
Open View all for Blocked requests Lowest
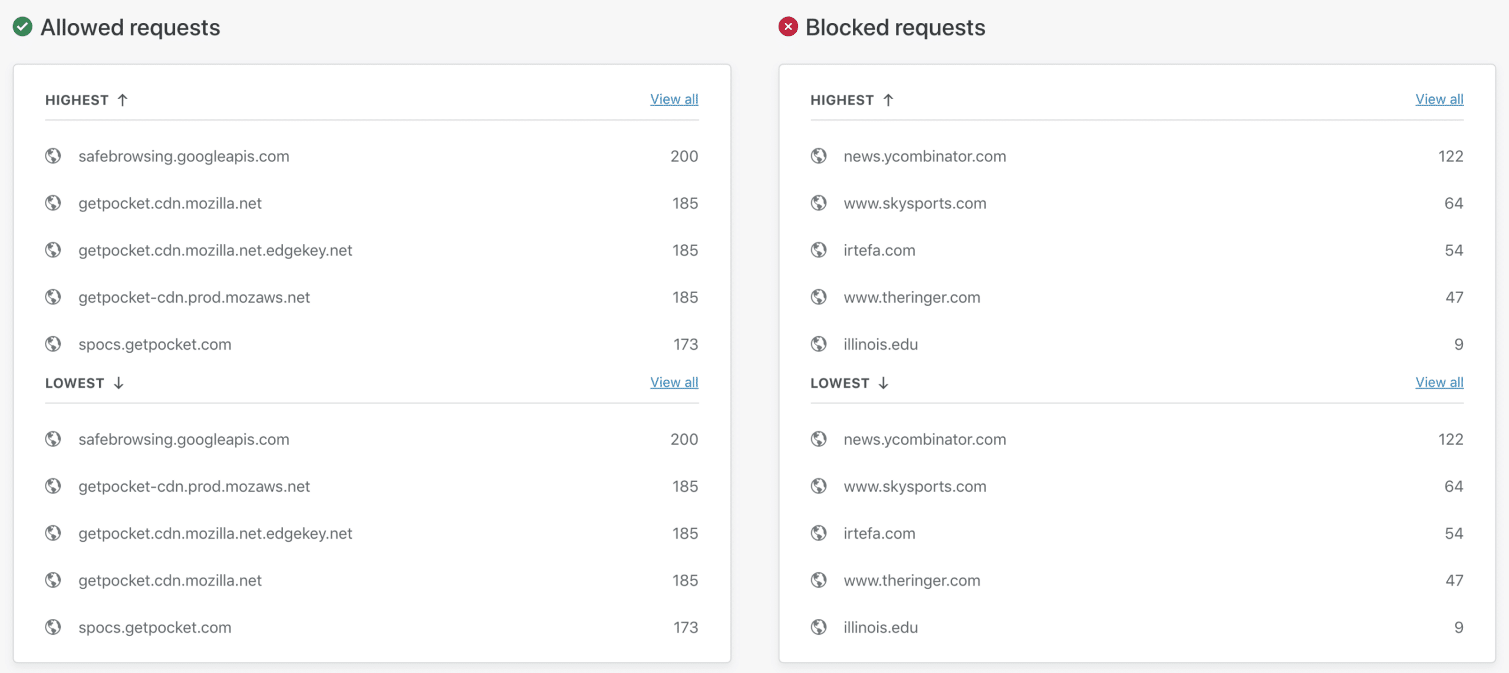pyautogui.click(x=1439, y=383)
